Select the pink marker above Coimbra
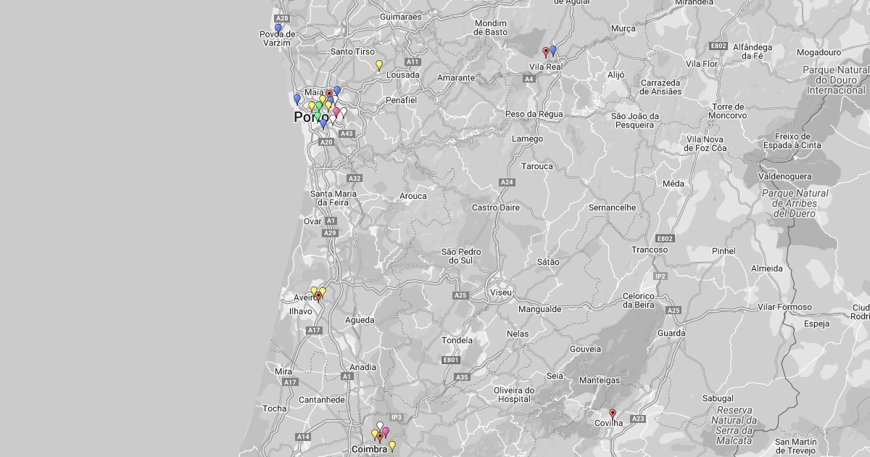The width and height of the screenshot is (870, 457). (x=386, y=432)
